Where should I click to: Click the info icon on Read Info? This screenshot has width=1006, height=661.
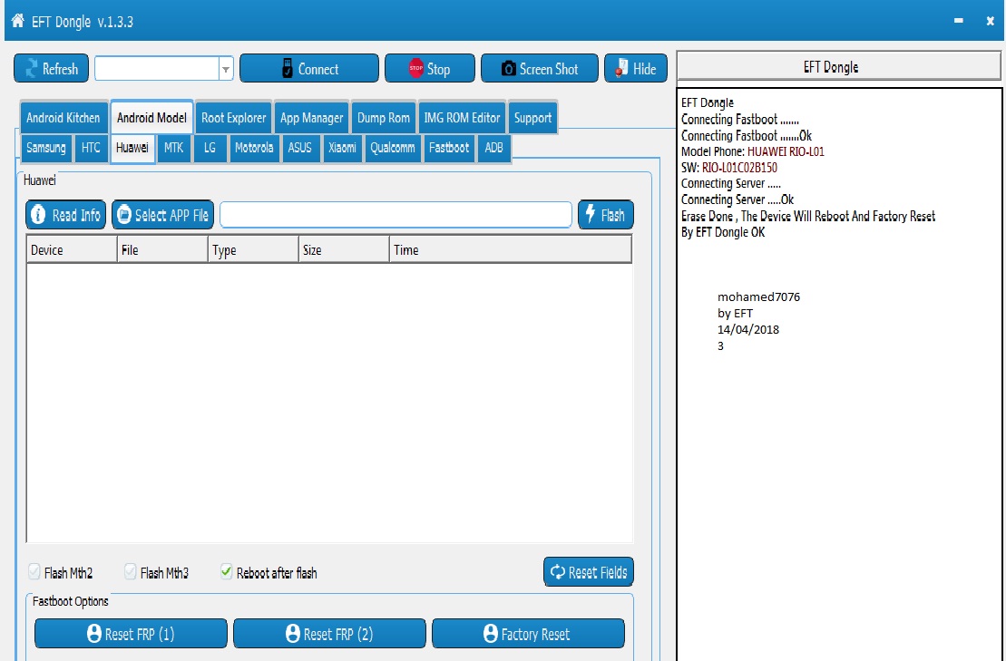tap(38, 215)
